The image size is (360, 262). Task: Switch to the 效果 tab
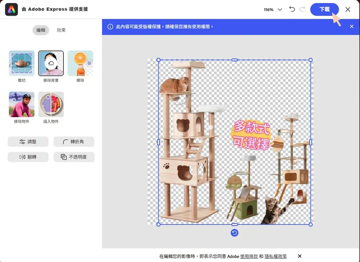point(61,30)
